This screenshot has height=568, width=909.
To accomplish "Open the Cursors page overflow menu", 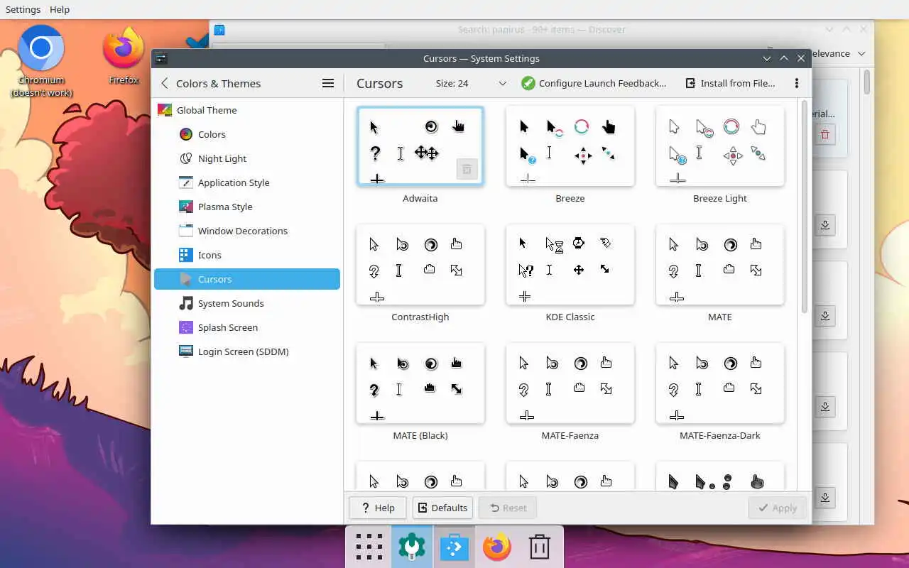I will (797, 83).
